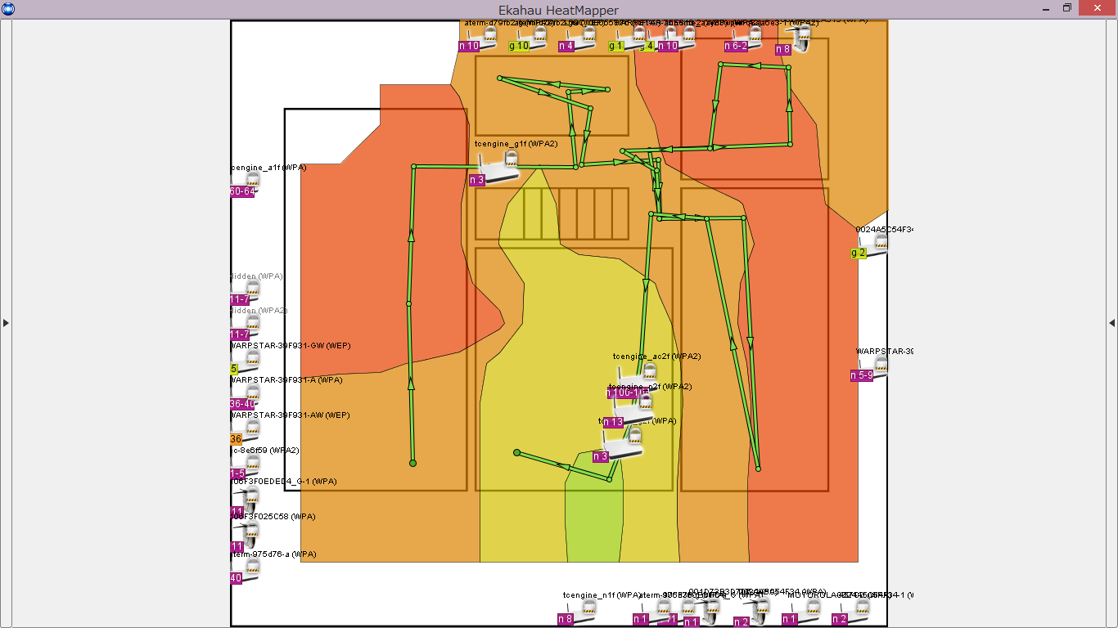Image resolution: width=1118 pixels, height=628 pixels.
Task: Click the n 100-112 channel badge
Action: click(x=627, y=393)
